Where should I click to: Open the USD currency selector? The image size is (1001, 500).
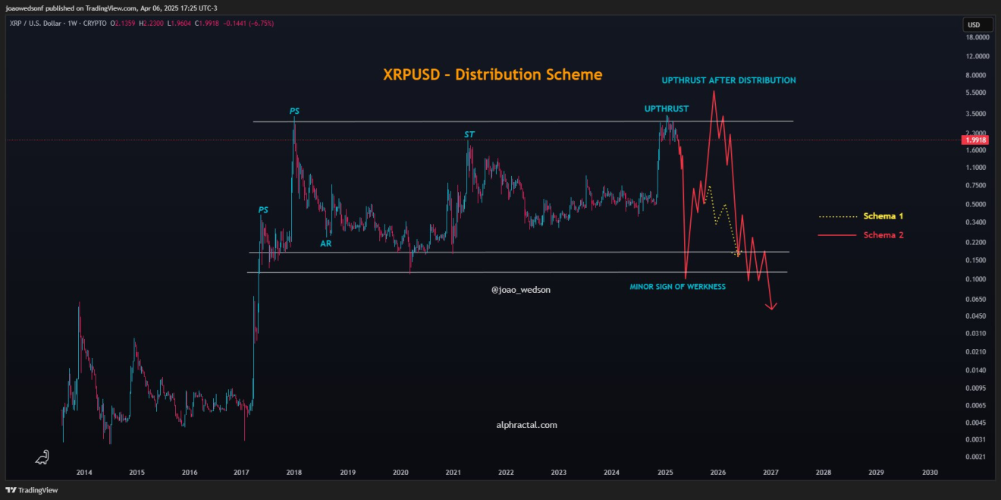(x=973, y=25)
